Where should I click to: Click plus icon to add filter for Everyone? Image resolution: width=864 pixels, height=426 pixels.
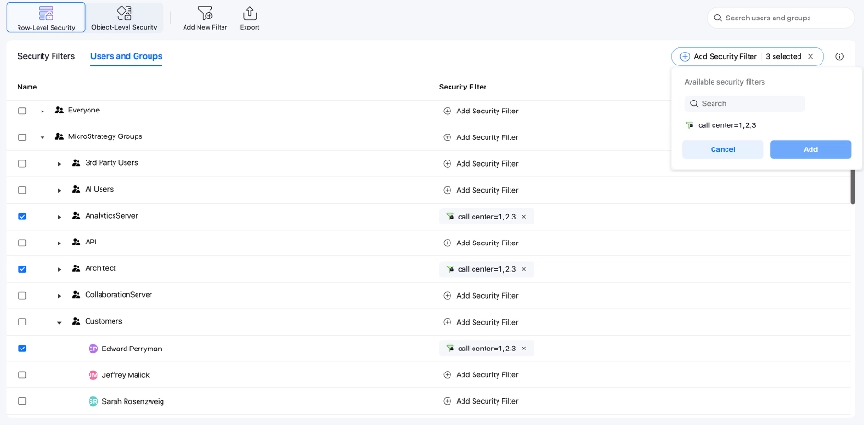448,111
